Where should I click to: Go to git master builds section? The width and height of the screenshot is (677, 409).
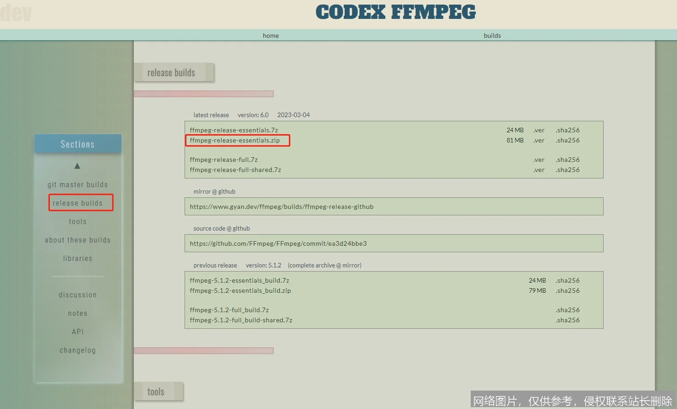point(78,184)
